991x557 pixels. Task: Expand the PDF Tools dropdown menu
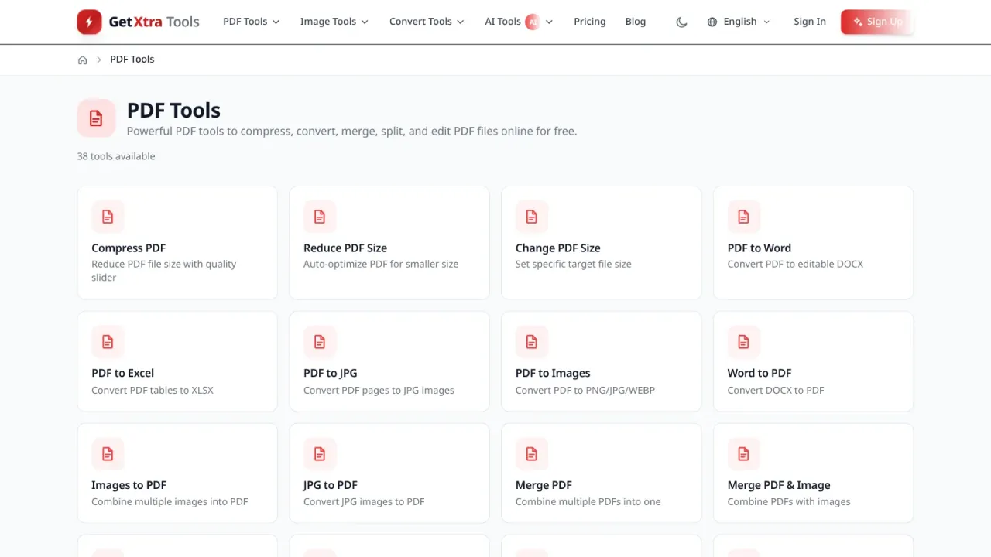click(251, 22)
